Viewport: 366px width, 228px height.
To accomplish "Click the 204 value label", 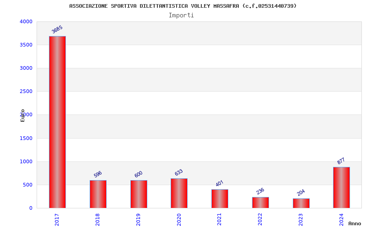I will pos(301,192).
